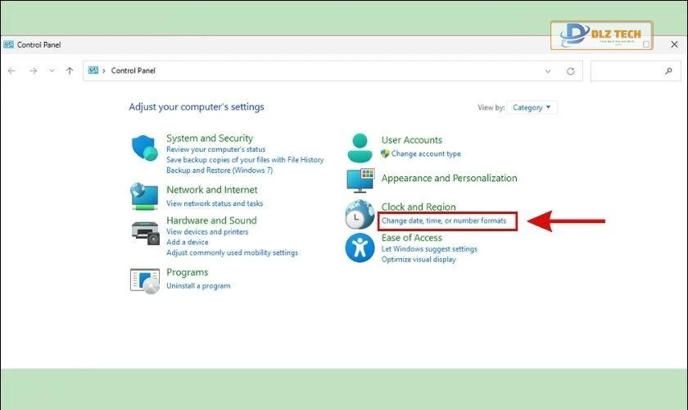Click Let Windows suggest settings link
This screenshot has height=410, width=688.
(x=429, y=249)
